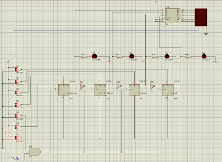The height and width of the screenshot is (162, 222).
Task: Select NOT gate U9
Action: coord(119,86)
